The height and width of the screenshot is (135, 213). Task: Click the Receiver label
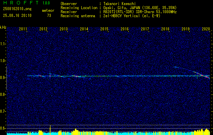[x=69, y=12]
